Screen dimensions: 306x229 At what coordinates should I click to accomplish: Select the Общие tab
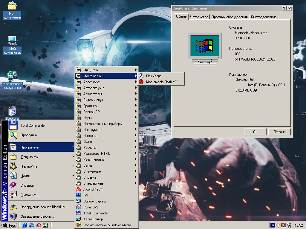click(x=181, y=16)
